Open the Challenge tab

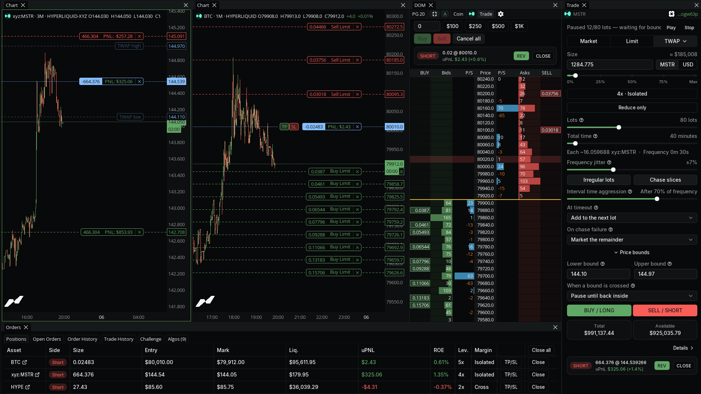tap(151, 339)
